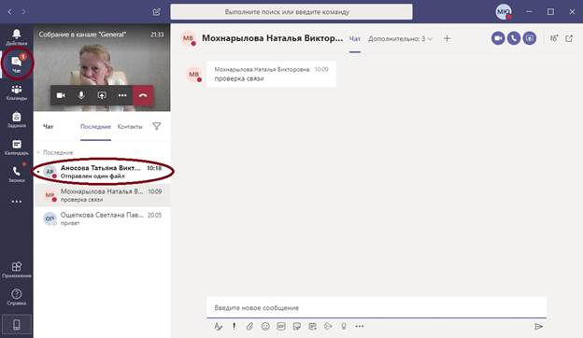Click the Praise badge icon in compose toolbar
This screenshot has width=583, height=338.
click(x=344, y=326)
